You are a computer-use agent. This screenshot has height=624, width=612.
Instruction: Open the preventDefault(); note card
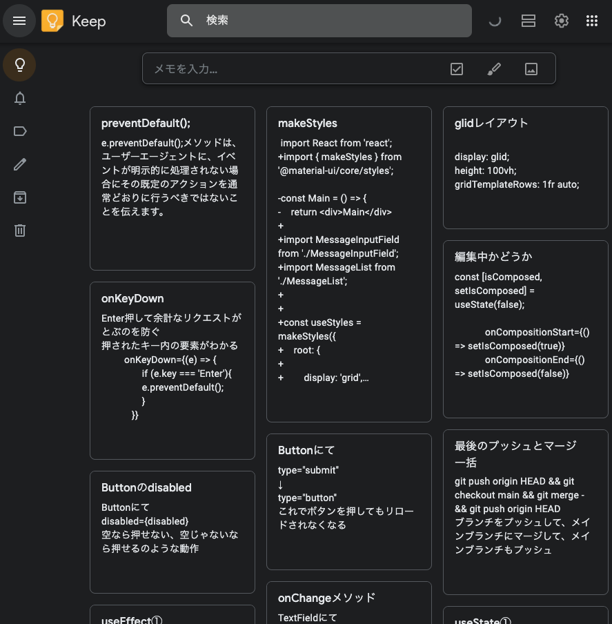coord(172,188)
